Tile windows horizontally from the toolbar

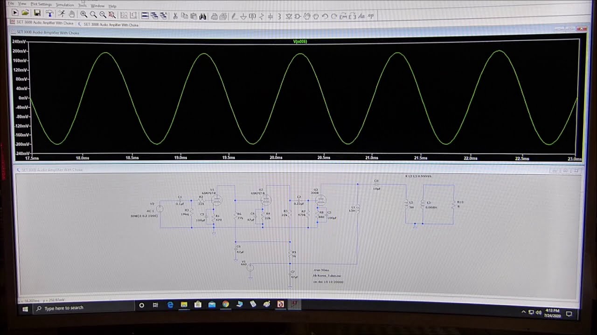146,15
